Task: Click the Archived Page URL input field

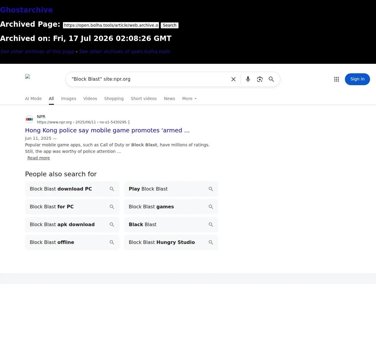Action: click(111, 25)
